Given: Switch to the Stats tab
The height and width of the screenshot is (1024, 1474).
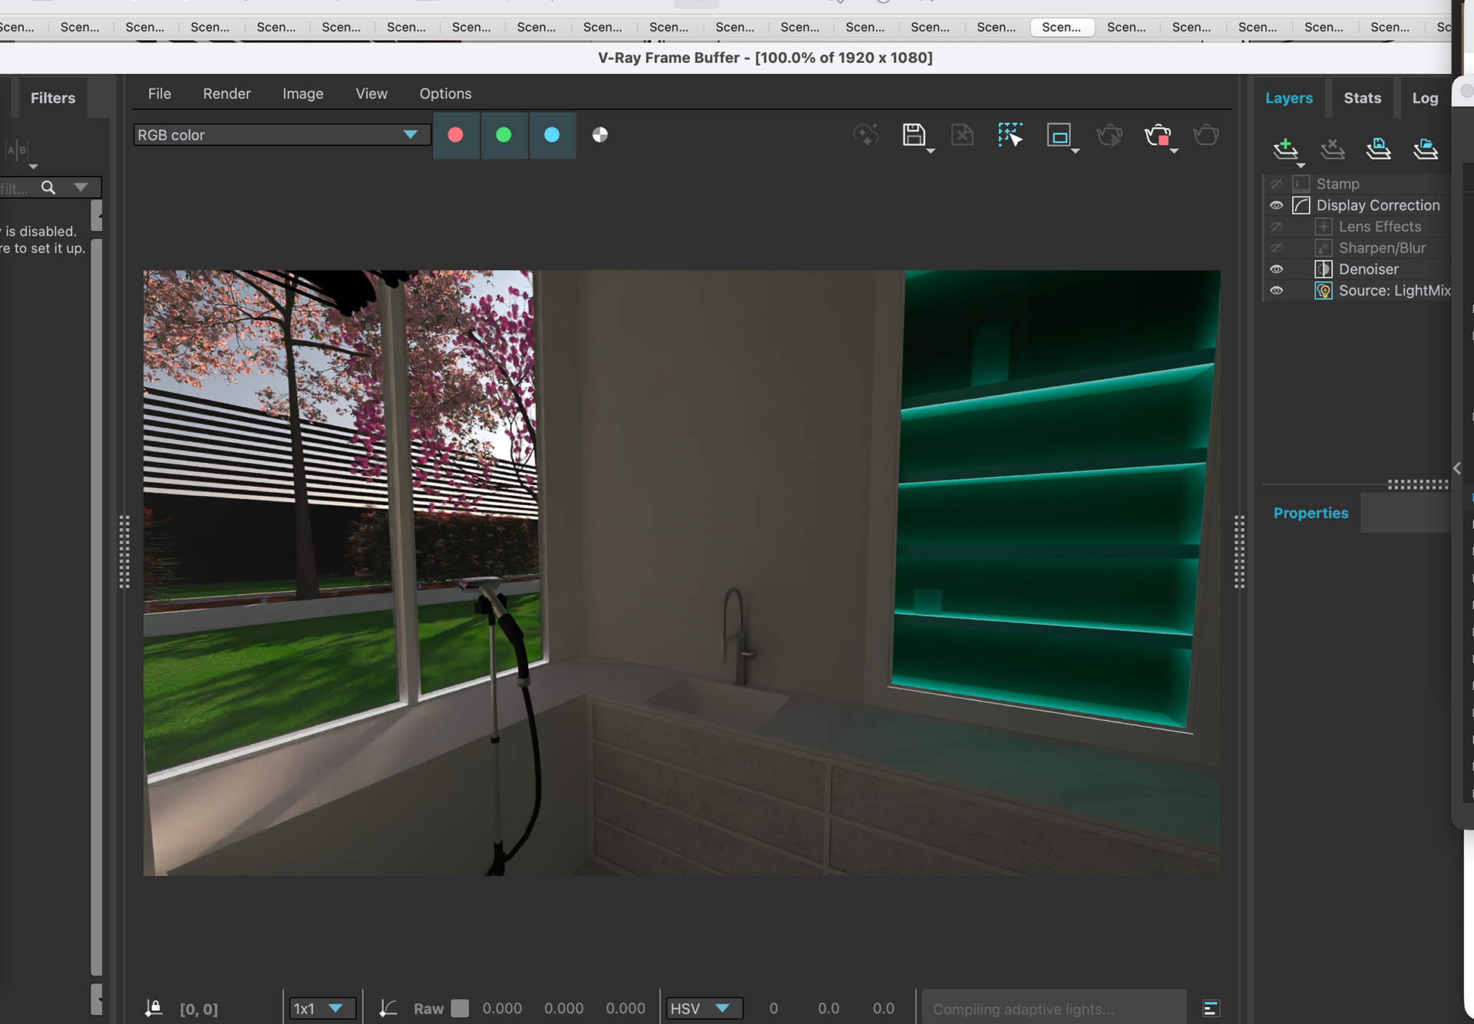Looking at the screenshot, I should [1362, 98].
